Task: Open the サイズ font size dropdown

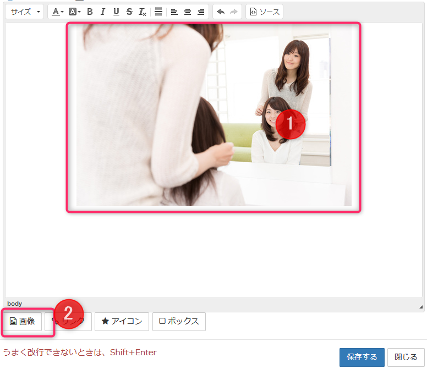Action: (25, 12)
